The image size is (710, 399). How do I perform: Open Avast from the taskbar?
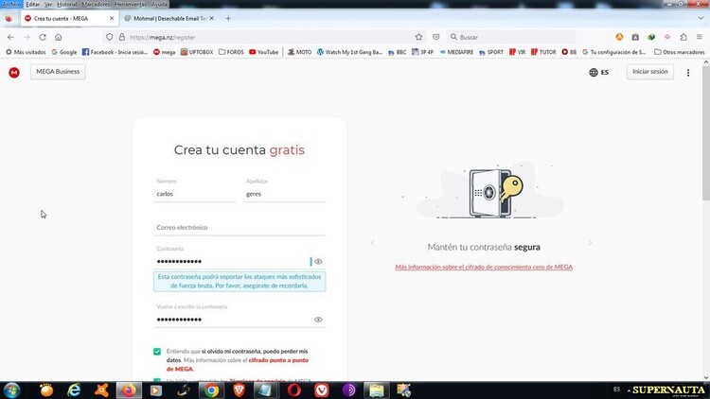(102, 390)
